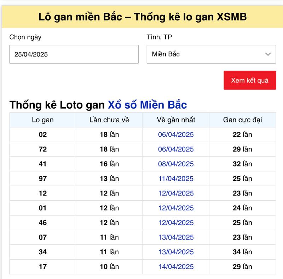Click the page title Lô gan miền Bắc banner
The image size is (283, 279).
coord(141,16)
